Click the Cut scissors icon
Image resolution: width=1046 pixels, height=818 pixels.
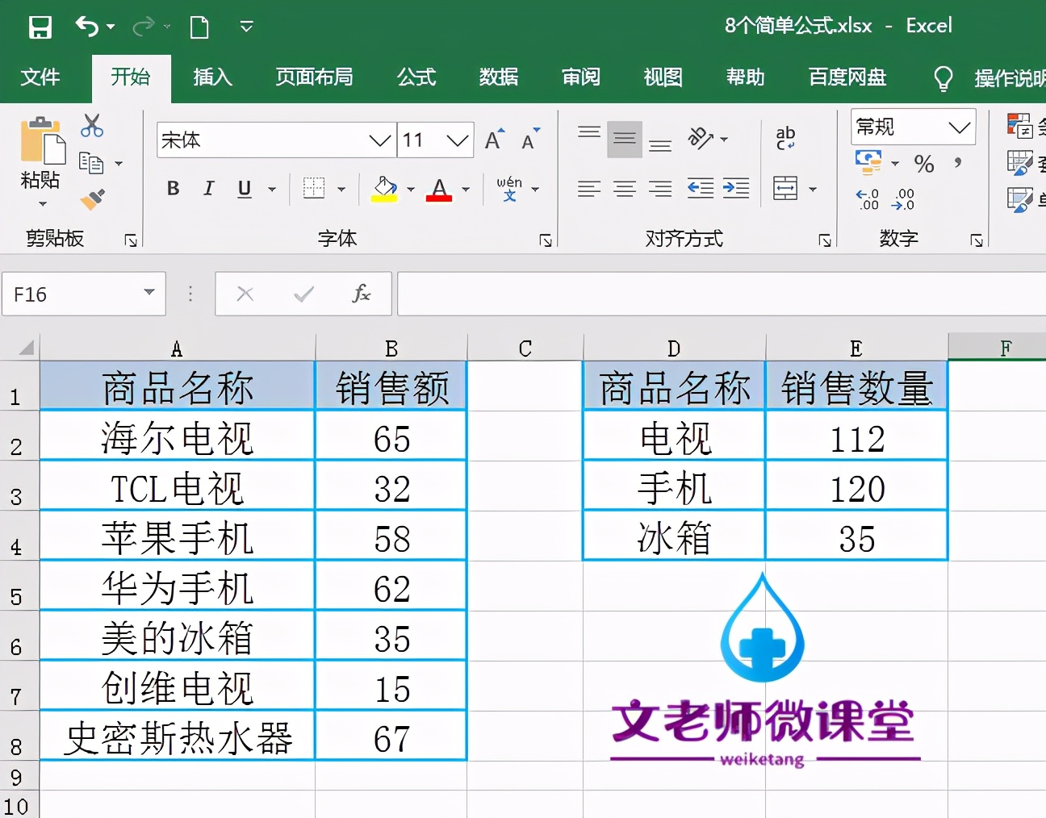pyautogui.click(x=91, y=125)
